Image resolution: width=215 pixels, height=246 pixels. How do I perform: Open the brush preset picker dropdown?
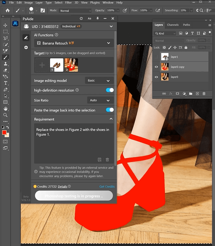pos(37,11)
